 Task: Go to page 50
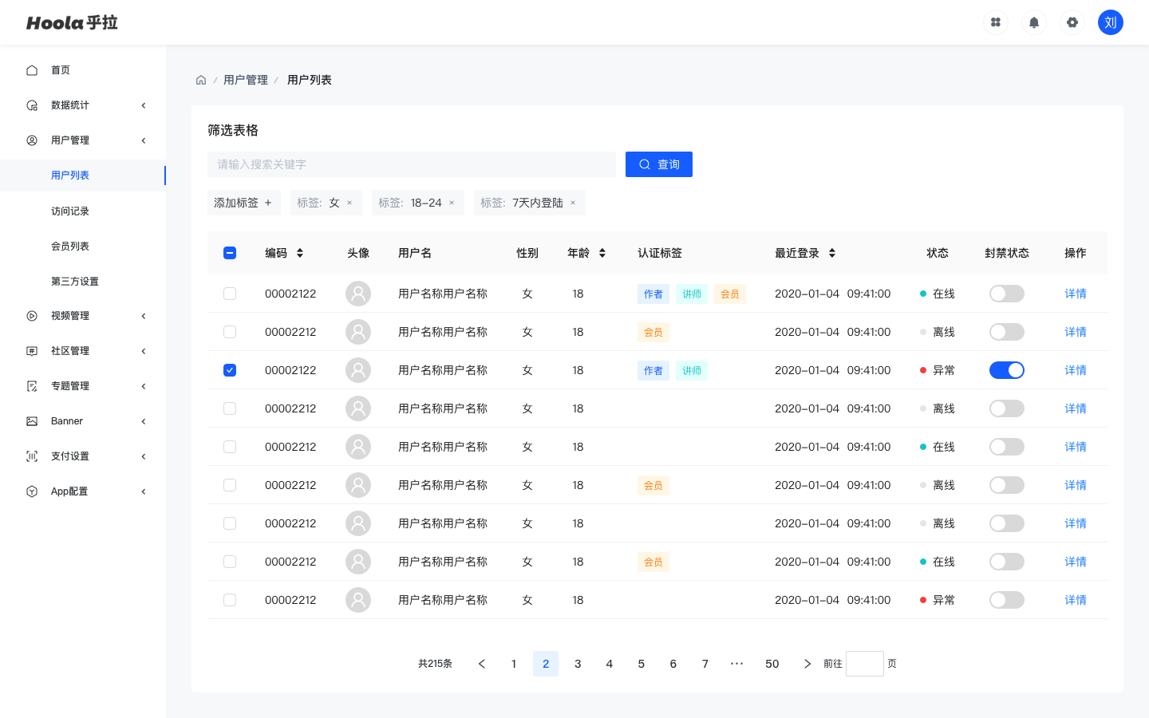pos(772,664)
